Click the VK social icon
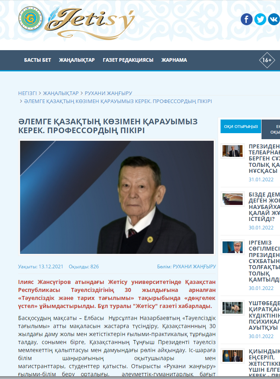Screen dimensions: 280x379 pos(274,19)
